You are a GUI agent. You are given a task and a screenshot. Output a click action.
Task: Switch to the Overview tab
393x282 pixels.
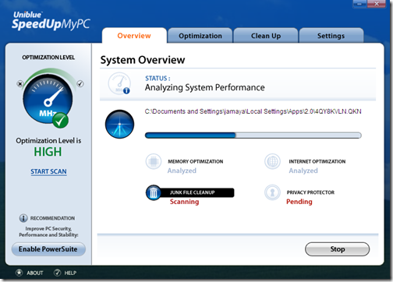[x=134, y=36]
